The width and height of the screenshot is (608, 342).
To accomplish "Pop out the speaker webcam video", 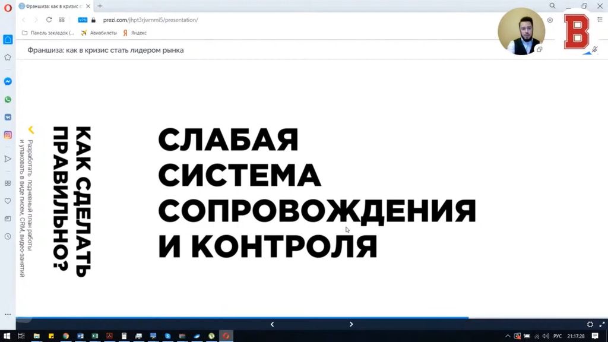I will [539, 49].
